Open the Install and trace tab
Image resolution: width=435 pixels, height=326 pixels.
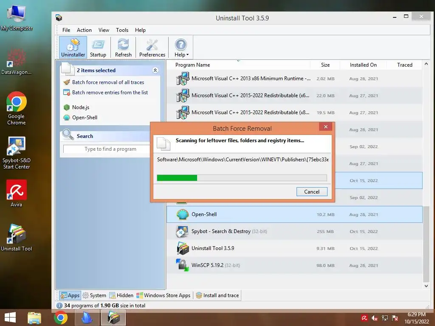[217, 295]
